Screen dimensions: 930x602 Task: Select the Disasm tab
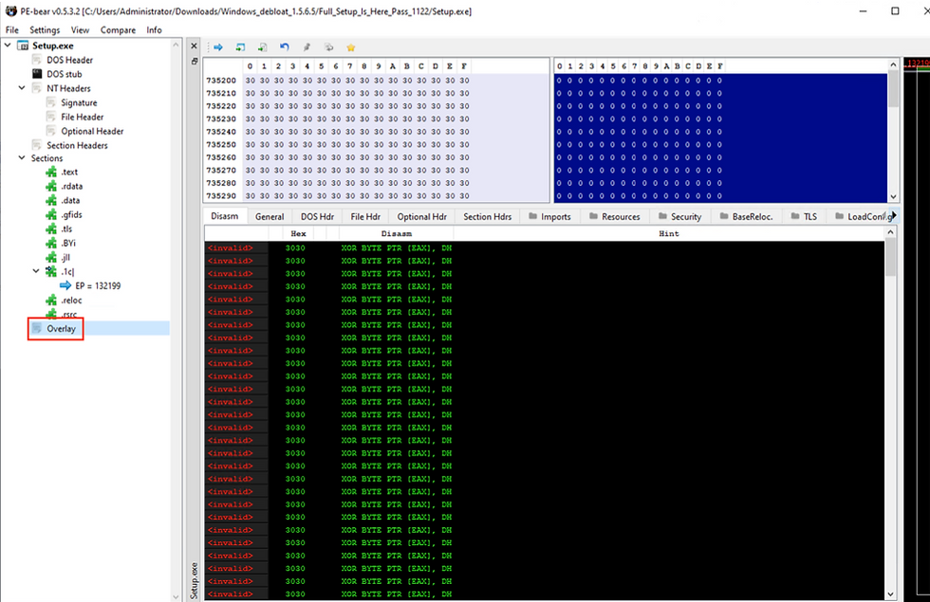pyautogui.click(x=225, y=216)
